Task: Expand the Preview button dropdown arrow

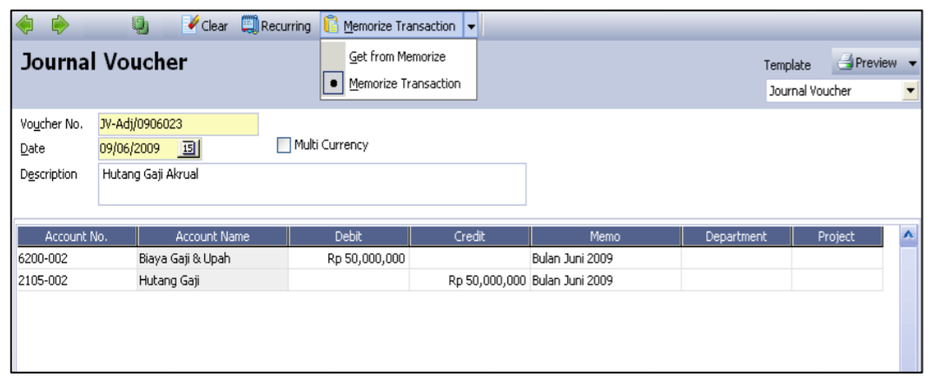Action: (x=912, y=63)
